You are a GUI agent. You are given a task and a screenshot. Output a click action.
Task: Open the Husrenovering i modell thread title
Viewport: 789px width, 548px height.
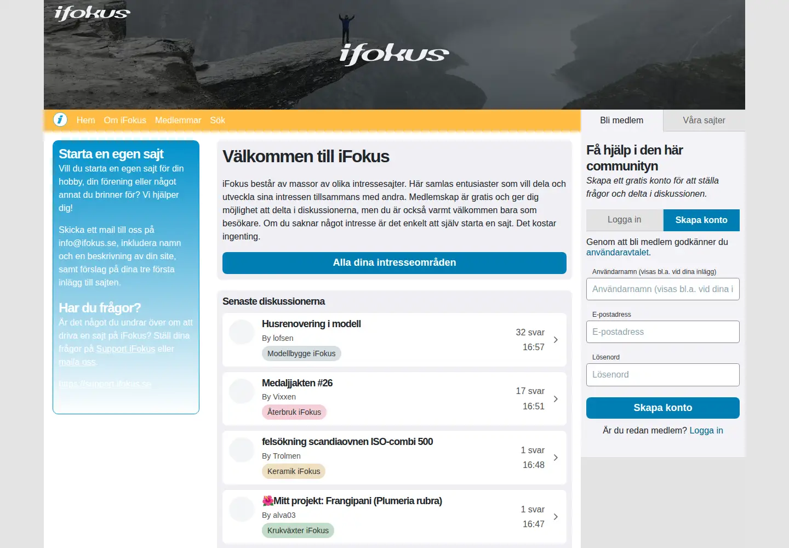311,324
